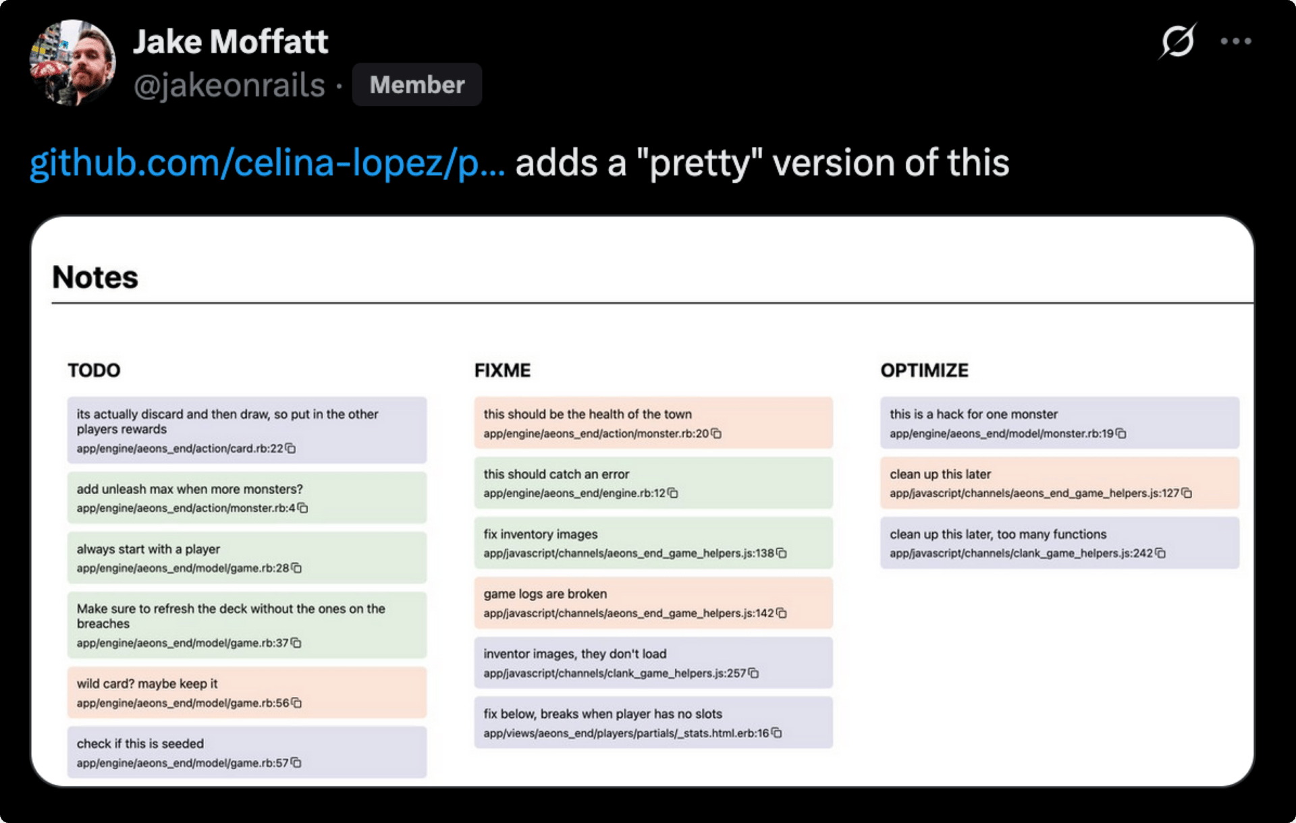Copy path of aeons_end_game_helpers.js:142
Screen dimensions: 1296x823
click(781, 613)
